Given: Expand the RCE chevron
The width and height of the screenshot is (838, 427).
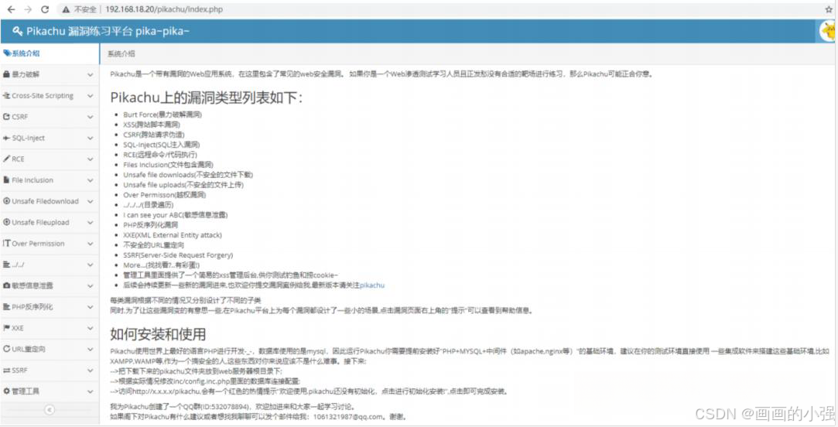Looking at the screenshot, I should point(90,159).
